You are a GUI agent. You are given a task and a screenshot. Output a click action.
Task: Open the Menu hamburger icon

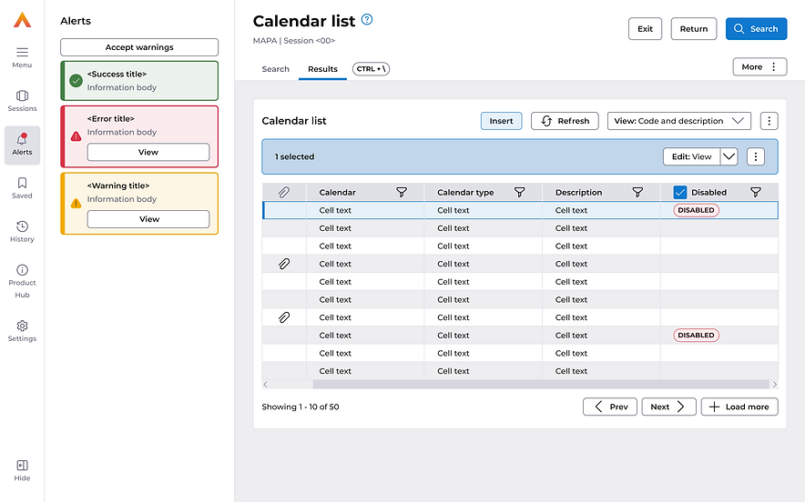(22, 53)
